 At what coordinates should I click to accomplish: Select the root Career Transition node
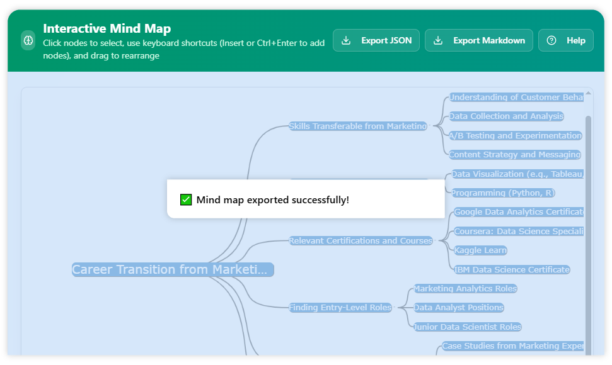[x=173, y=270]
